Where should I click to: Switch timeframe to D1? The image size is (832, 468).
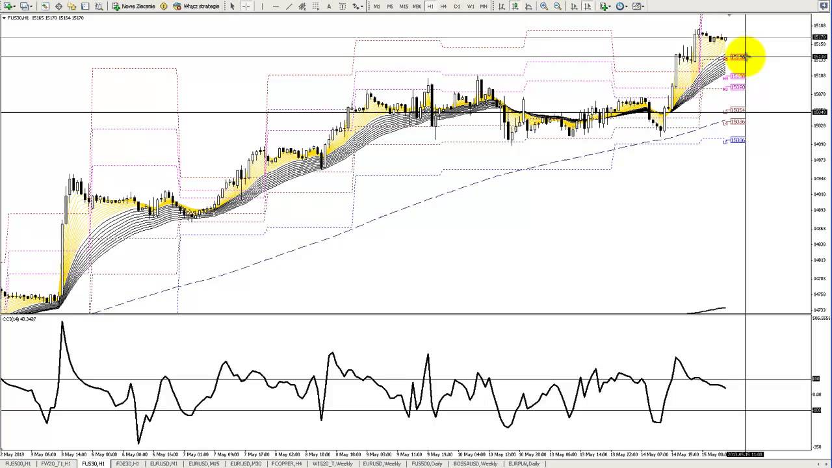click(x=457, y=6)
